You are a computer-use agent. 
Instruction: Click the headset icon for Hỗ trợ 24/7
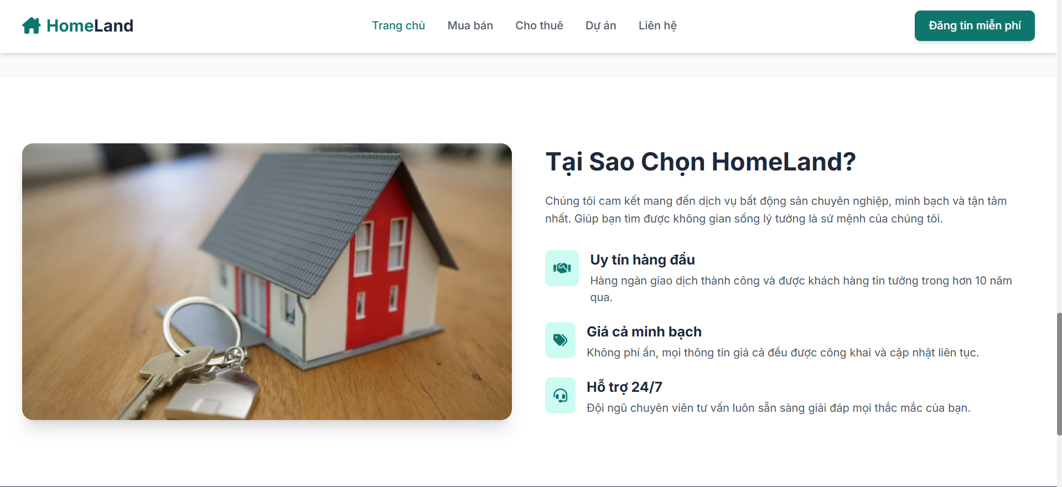point(560,395)
